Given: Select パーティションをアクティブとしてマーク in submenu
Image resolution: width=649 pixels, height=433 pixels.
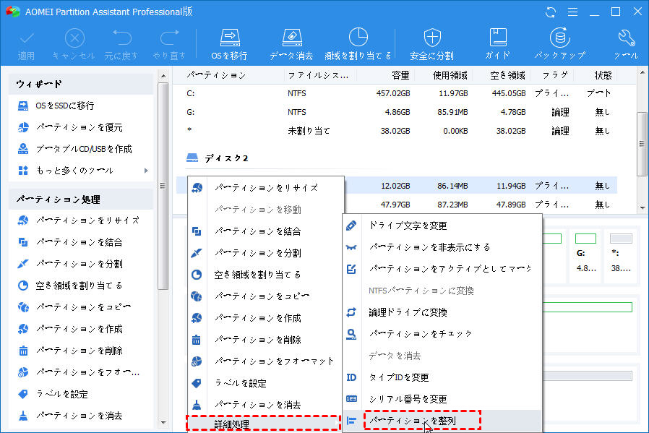Looking at the screenshot, I should (442, 269).
